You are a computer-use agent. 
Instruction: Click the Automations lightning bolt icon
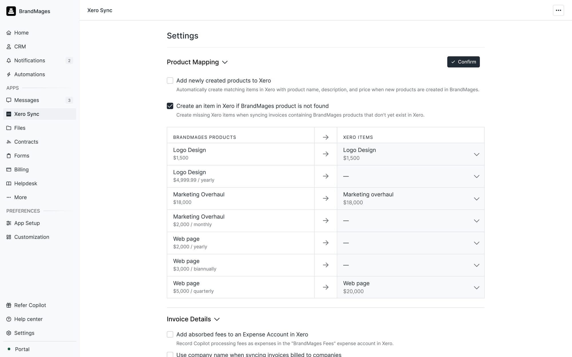(9, 75)
